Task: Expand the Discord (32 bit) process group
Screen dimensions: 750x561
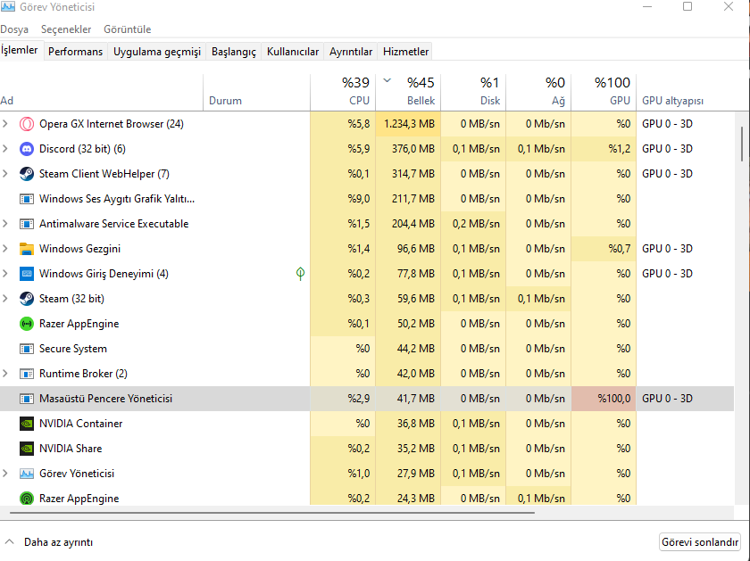Action: coord(6,149)
